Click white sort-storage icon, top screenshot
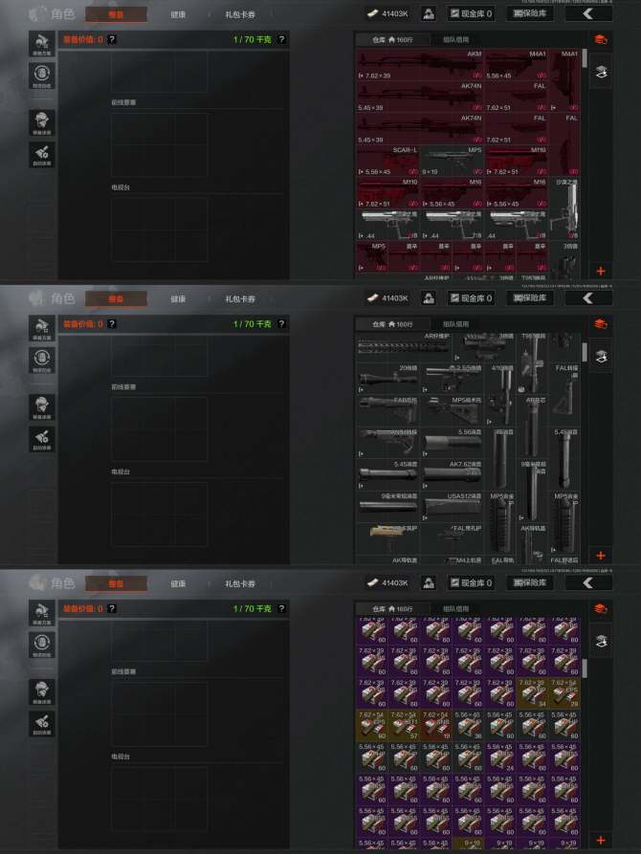This screenshot has width=641, height=854. (601, 73)
